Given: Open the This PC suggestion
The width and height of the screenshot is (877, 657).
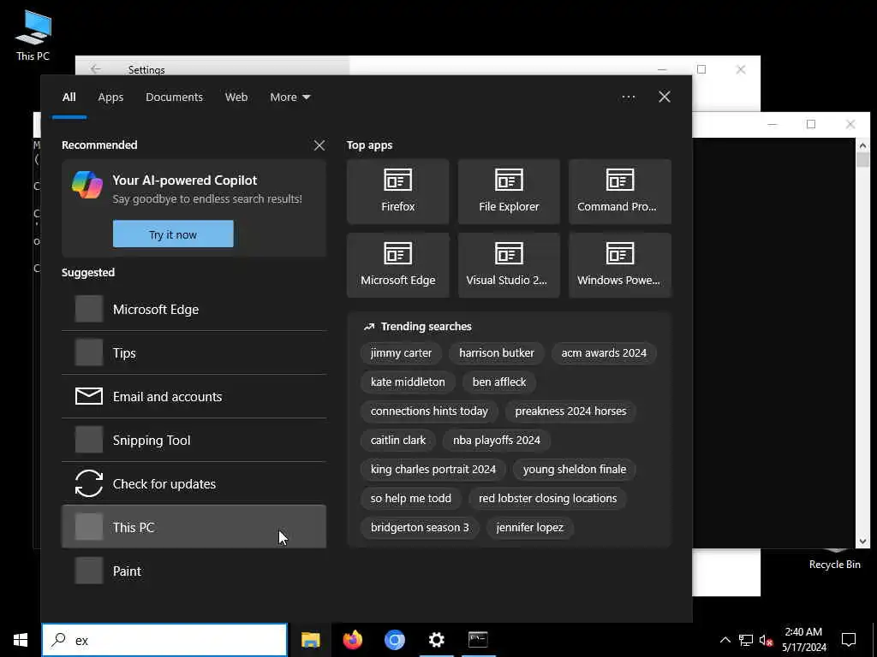Looking at the screenshot, I should click(x=194, y=527).
